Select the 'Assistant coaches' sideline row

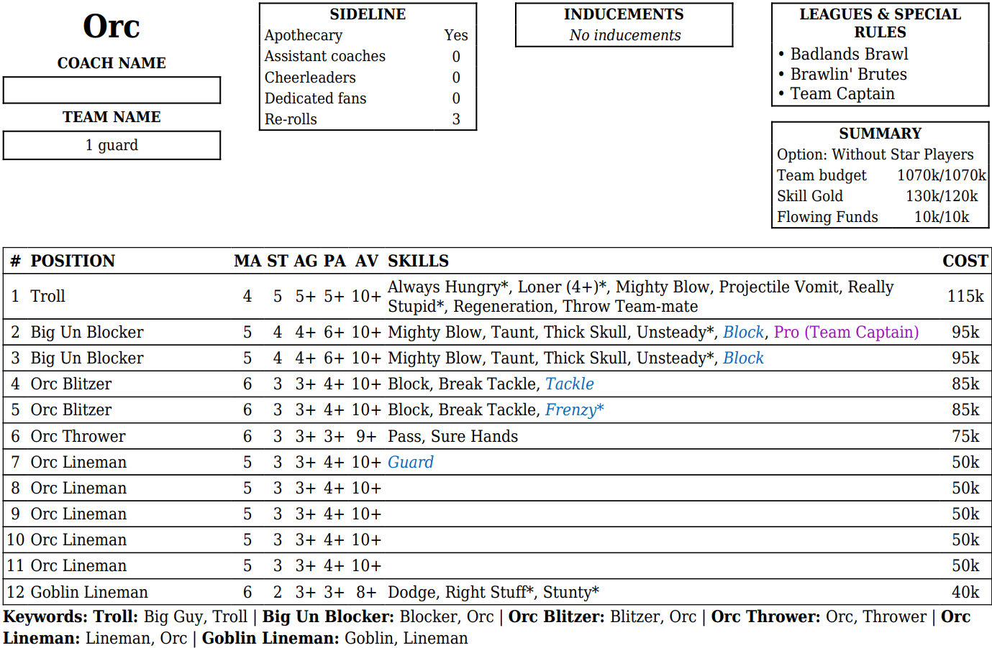(367, 56)
